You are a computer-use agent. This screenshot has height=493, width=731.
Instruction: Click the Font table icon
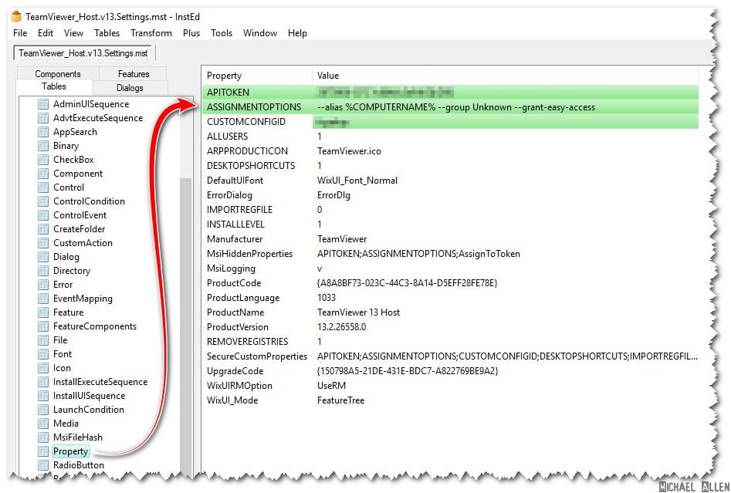(43, 354)
